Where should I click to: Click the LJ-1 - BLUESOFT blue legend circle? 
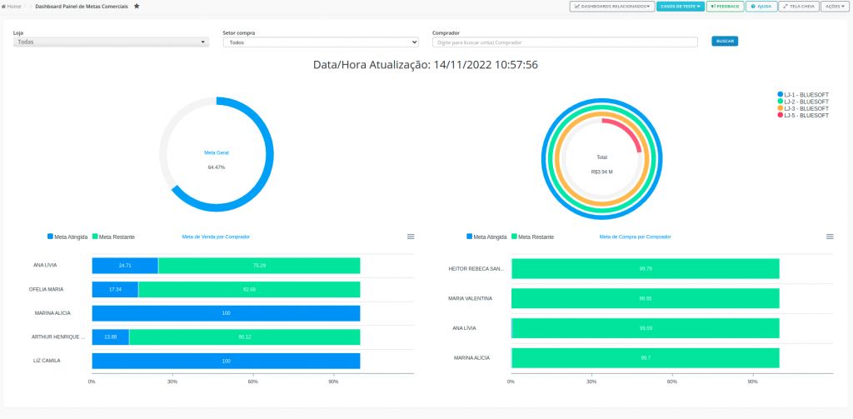780,94
